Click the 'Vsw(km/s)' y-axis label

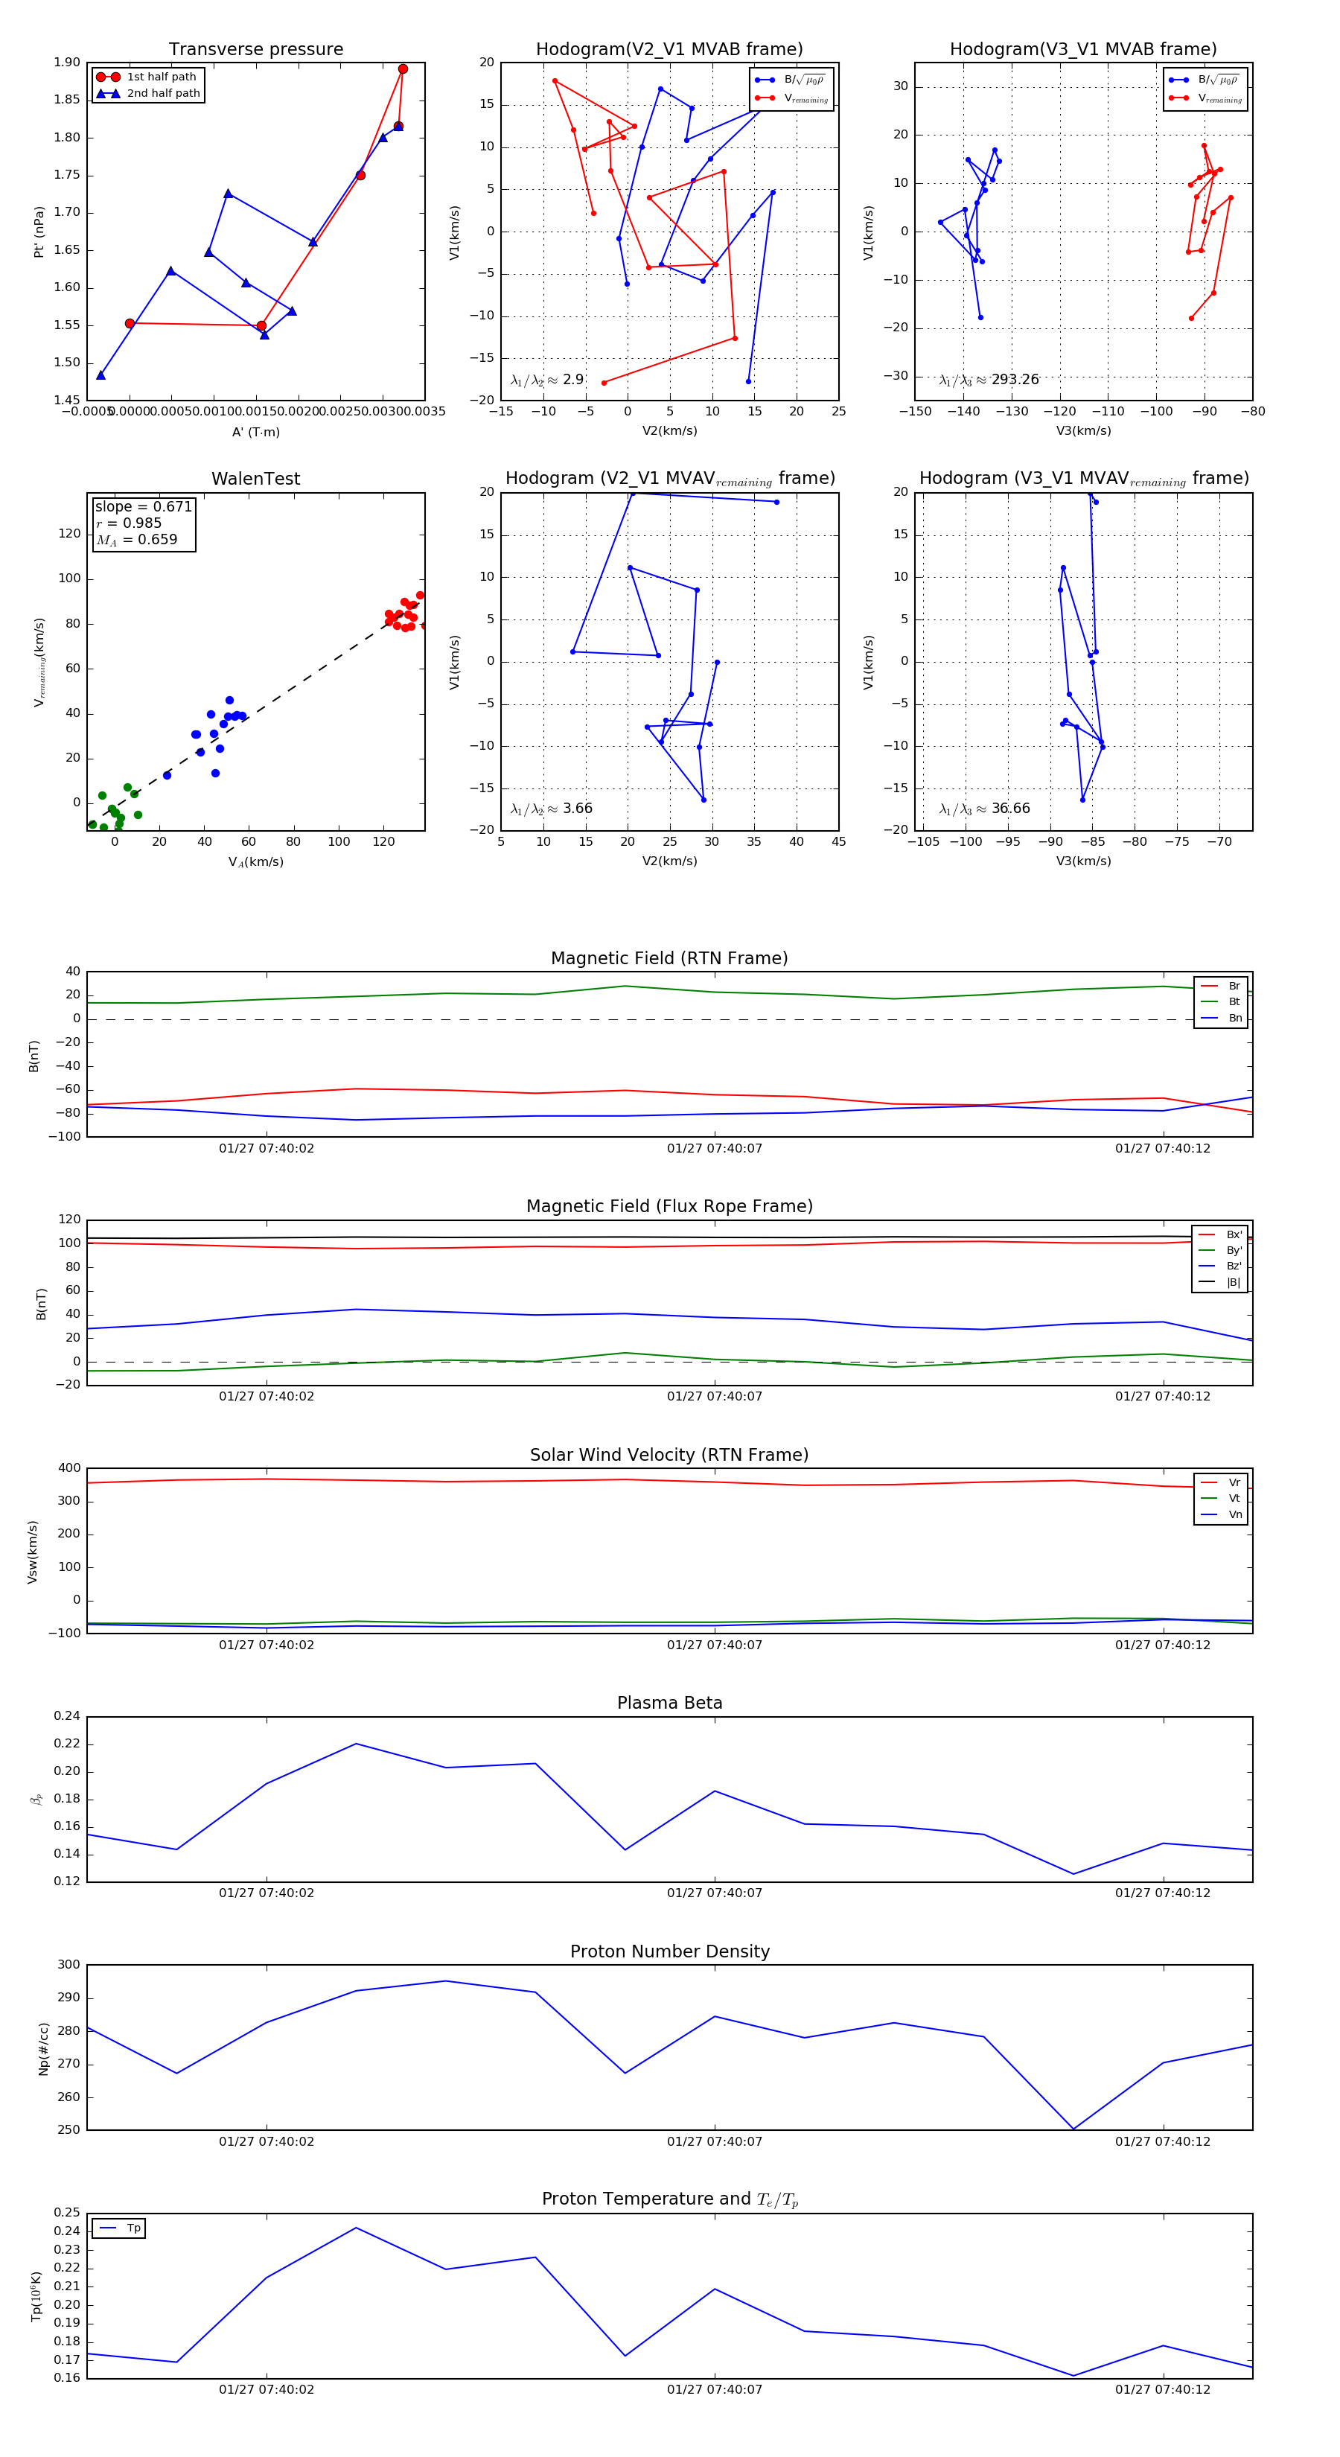pyautogui.click(x=33, y=1552)
